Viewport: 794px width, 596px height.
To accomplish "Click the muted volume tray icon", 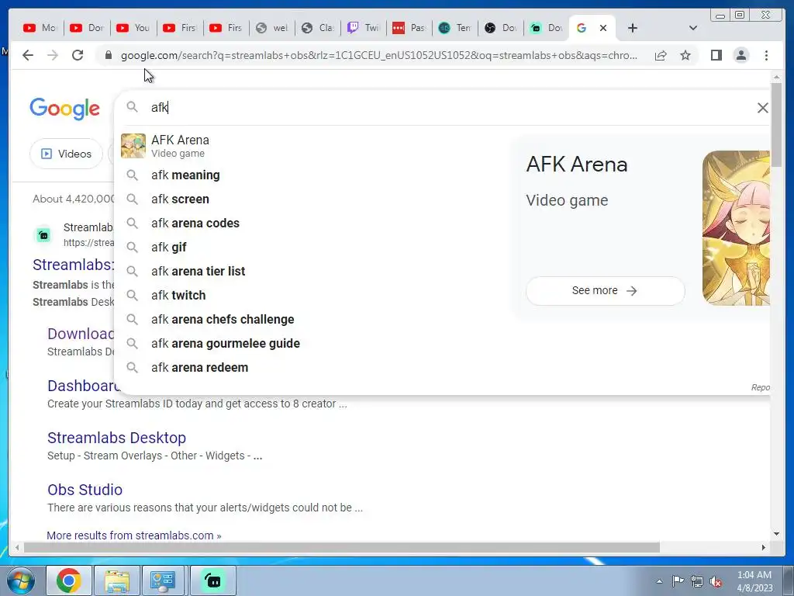I will coord(716,581).
